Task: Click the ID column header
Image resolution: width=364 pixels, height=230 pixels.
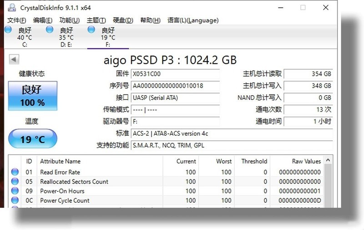Action: click(29, 161)
